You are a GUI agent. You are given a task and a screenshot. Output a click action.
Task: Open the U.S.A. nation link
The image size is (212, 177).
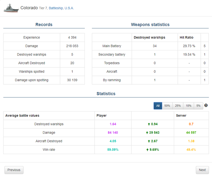coord(69,8)
